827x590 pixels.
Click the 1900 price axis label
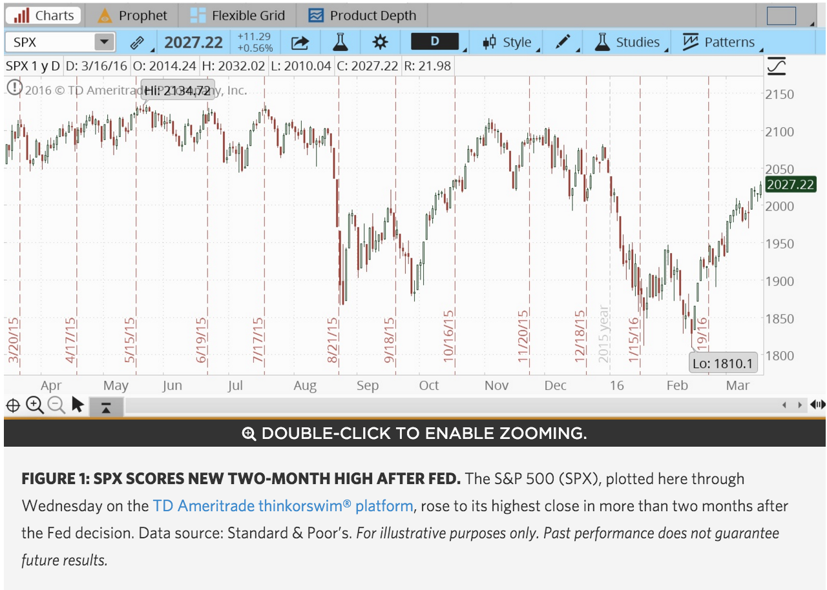pyautogui.click(x=780, y=281)
